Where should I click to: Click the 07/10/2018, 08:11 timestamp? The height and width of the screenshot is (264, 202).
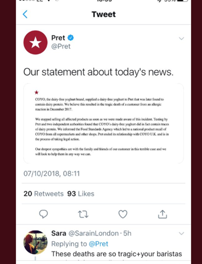tap(52, 174)
